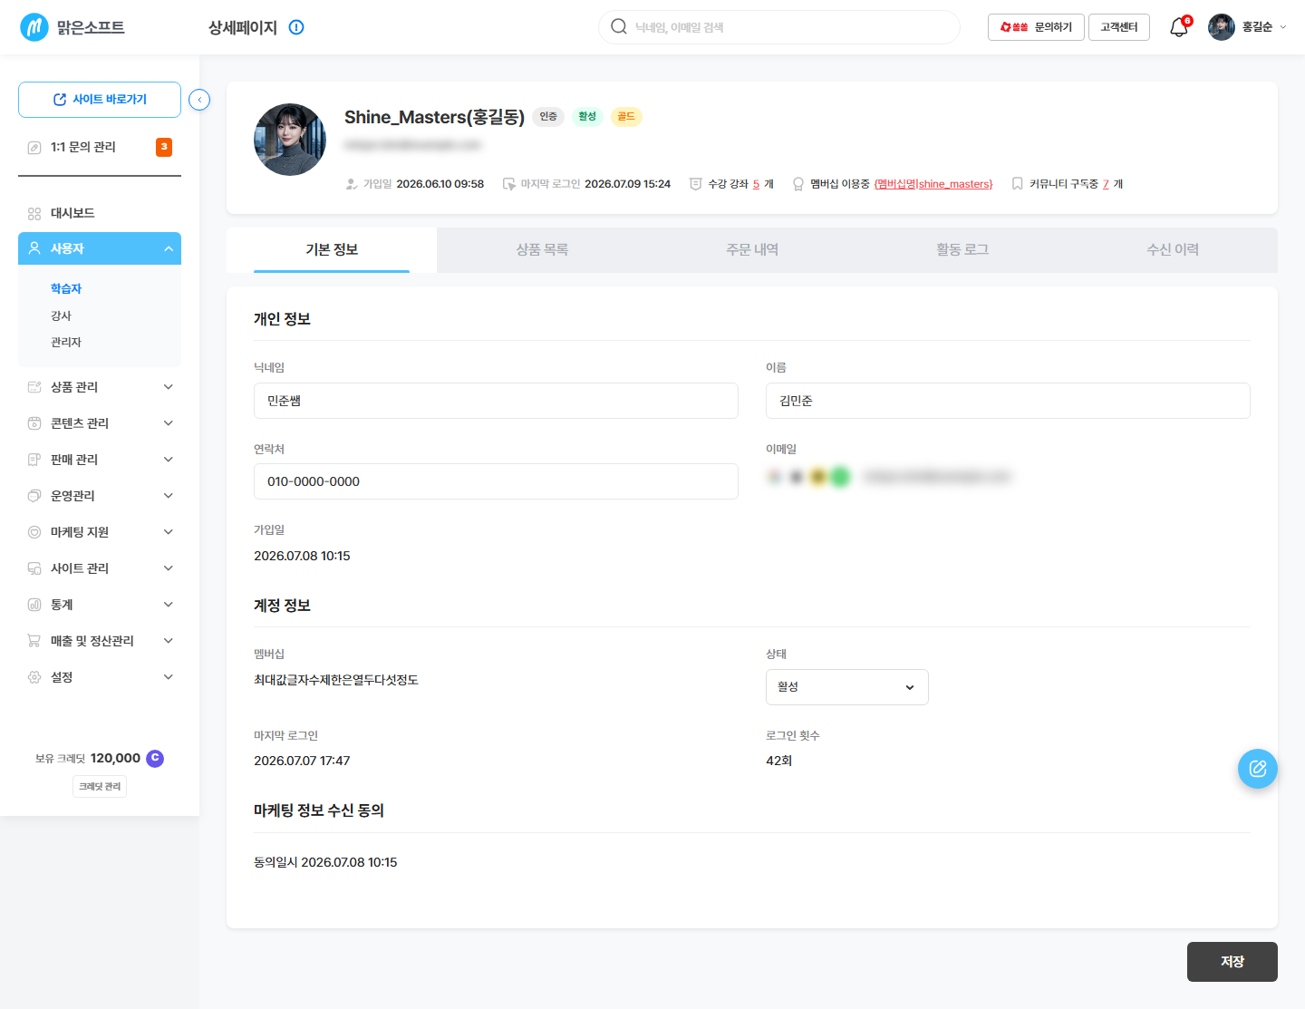Click the 닉네임 input field

tap(496, 401)
